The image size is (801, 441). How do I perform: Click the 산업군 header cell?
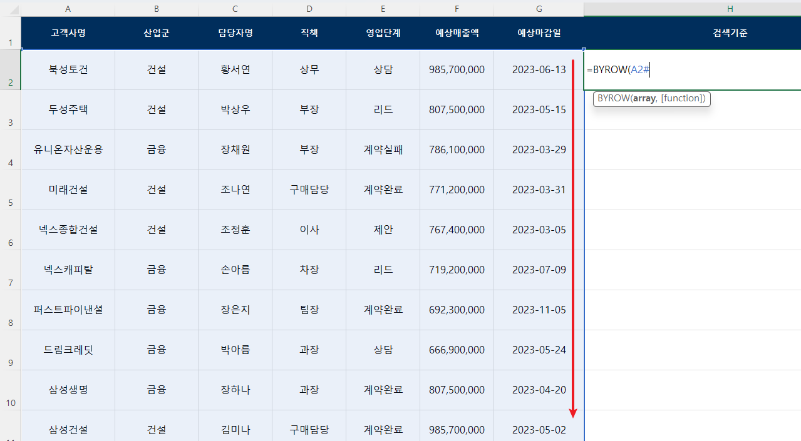pyautogui.click(x=157, y=33)
